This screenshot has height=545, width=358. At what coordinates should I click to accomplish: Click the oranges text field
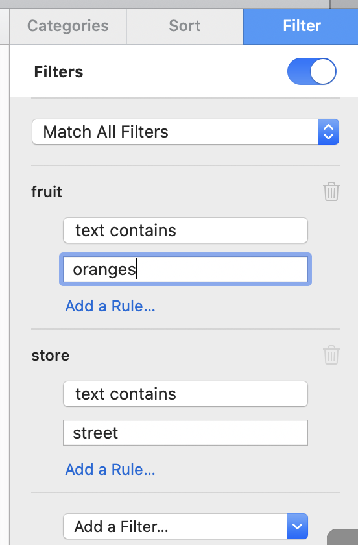coord(185,269)
